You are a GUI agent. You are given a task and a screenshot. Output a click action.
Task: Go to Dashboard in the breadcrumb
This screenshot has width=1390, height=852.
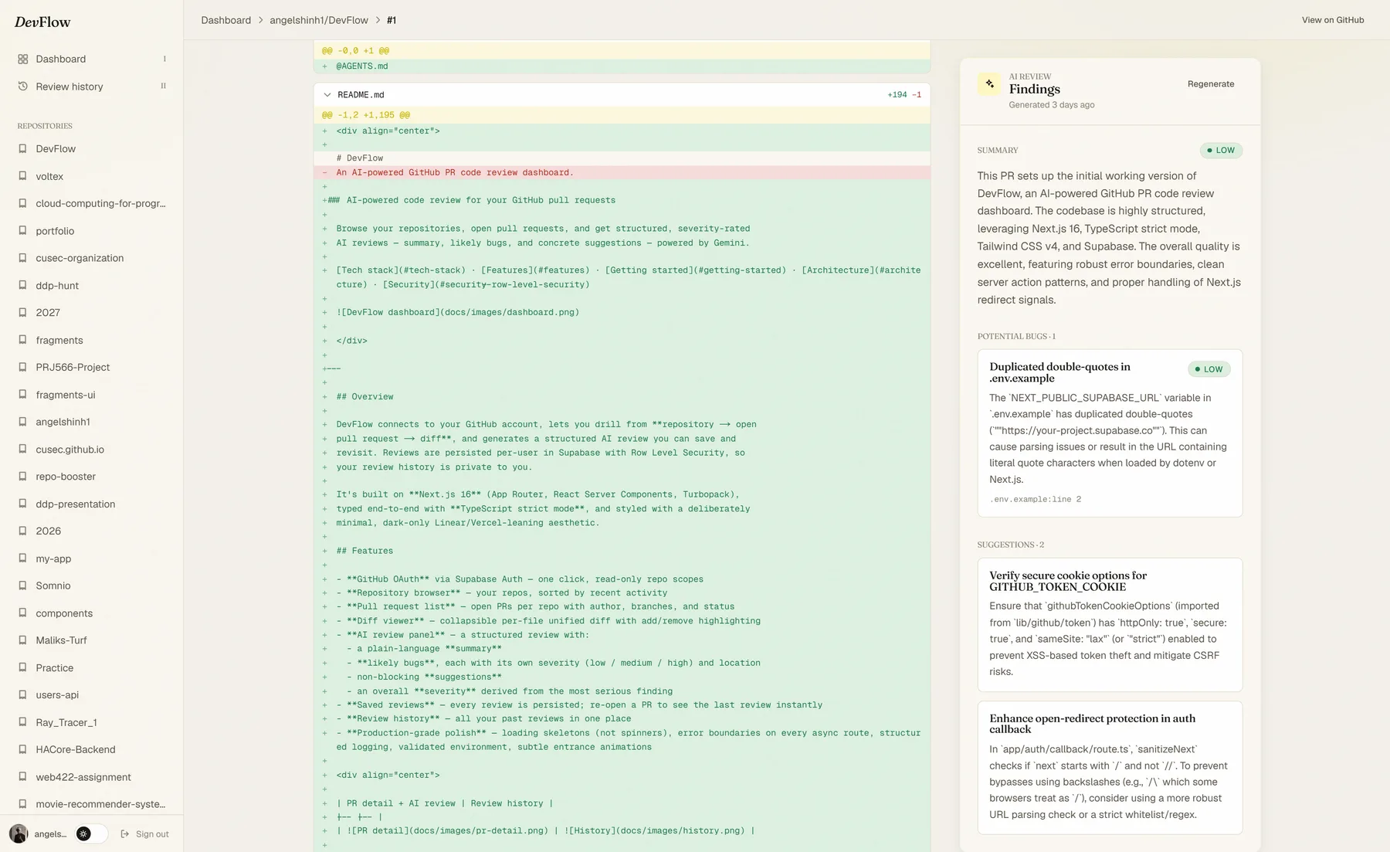click(x=225, y=20)
